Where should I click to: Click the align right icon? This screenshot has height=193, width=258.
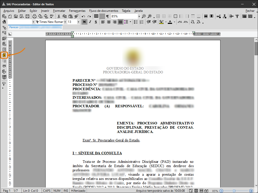tap(115, 22)
